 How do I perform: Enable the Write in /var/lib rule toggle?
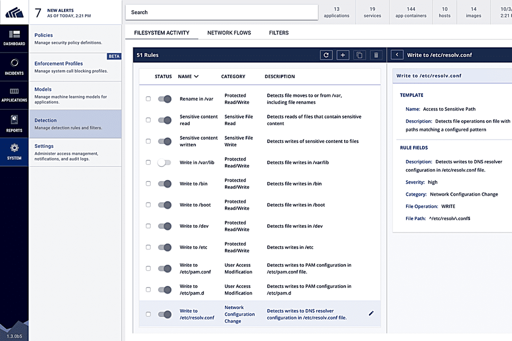pos(164,162)
